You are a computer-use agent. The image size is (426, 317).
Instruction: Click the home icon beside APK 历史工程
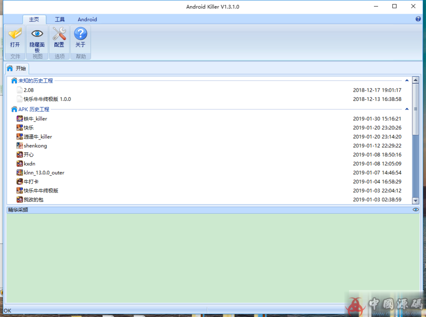point(14,109)
